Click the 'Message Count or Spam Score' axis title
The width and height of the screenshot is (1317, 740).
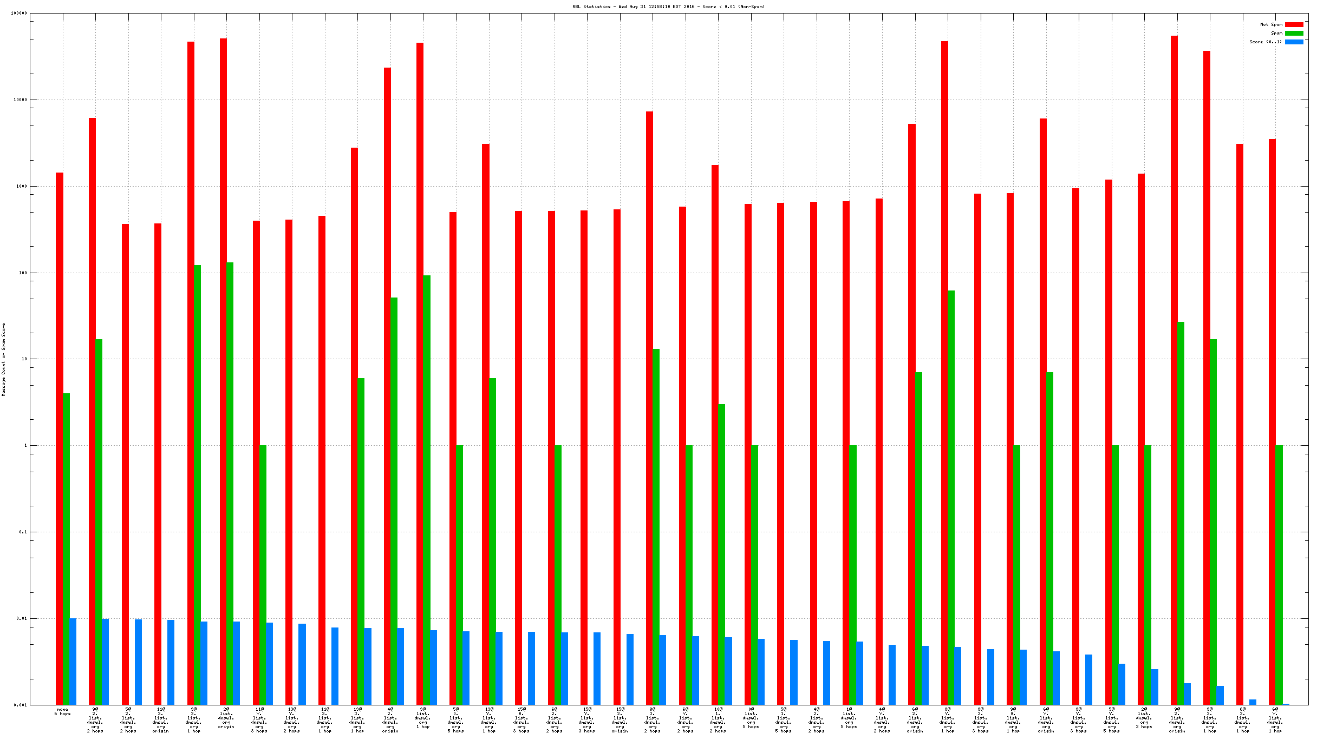pyautogui.click(x=4, y=360)
